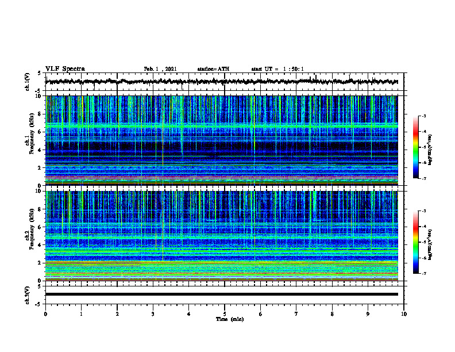
Task: Click the ch.2 'Frequency (kHz)' axis label
Action: (32, 230)
